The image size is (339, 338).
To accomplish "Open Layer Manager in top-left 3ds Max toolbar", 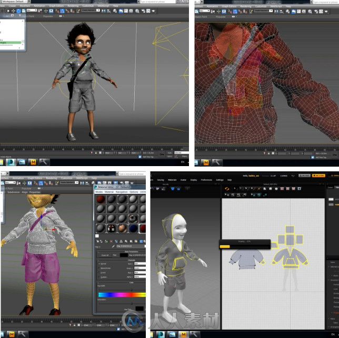I will pyautogui.click(x=115, y=11).
